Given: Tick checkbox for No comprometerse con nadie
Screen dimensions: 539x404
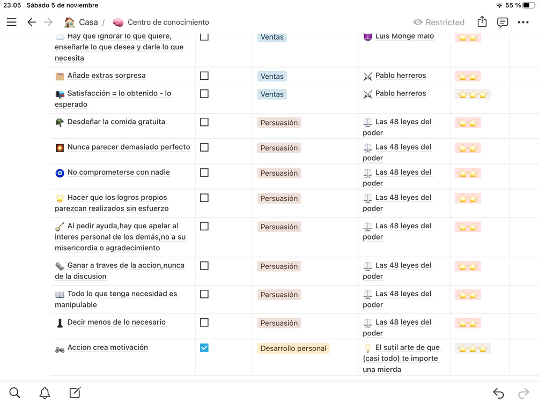Looking at the screenshot, I should pos(204,173).
